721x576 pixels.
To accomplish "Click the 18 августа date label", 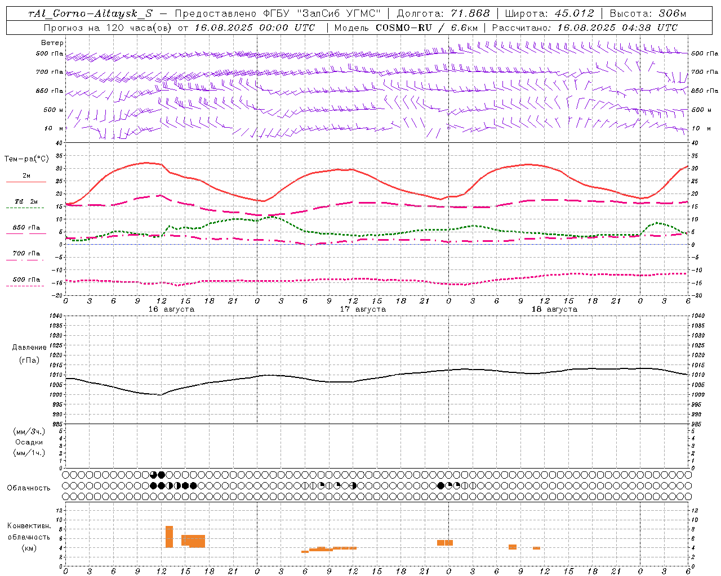I will click(x=554, y=309).
